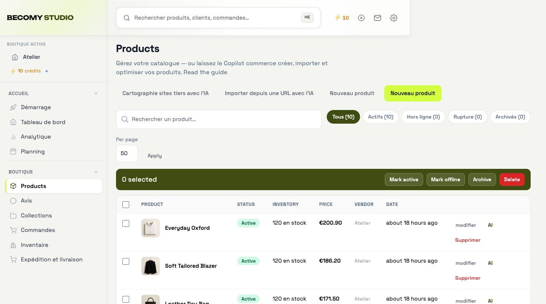Select the Archivés (0) filter tab
The height and width of the screenshot is (304, 546).
pyautogui.click(x=510, y=117)
